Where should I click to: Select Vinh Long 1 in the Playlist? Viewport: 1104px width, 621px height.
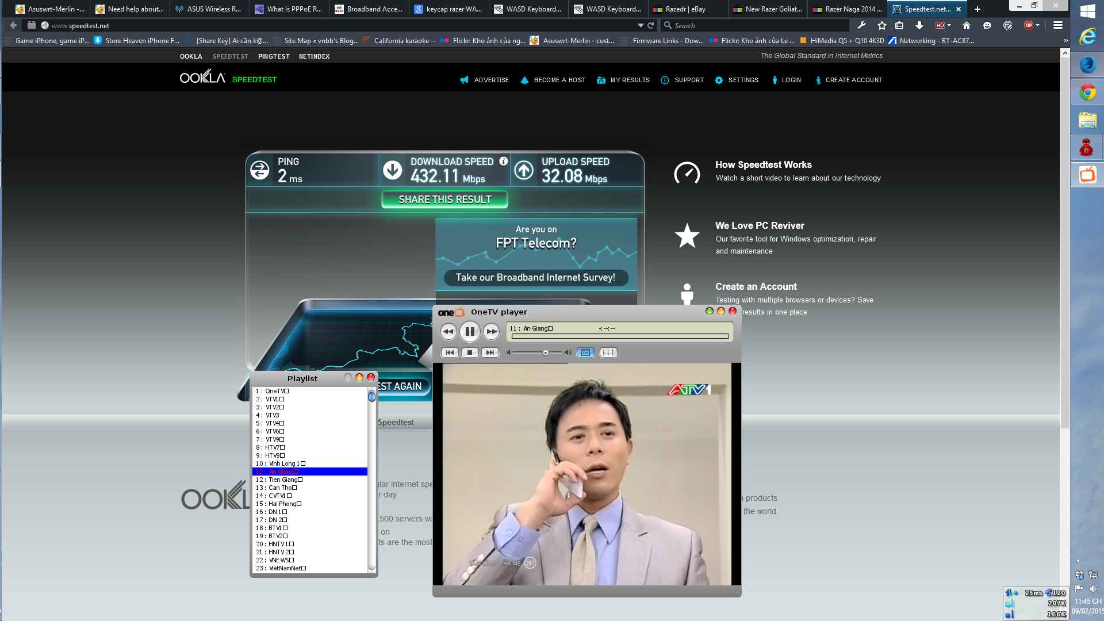(x=309, y=463)
